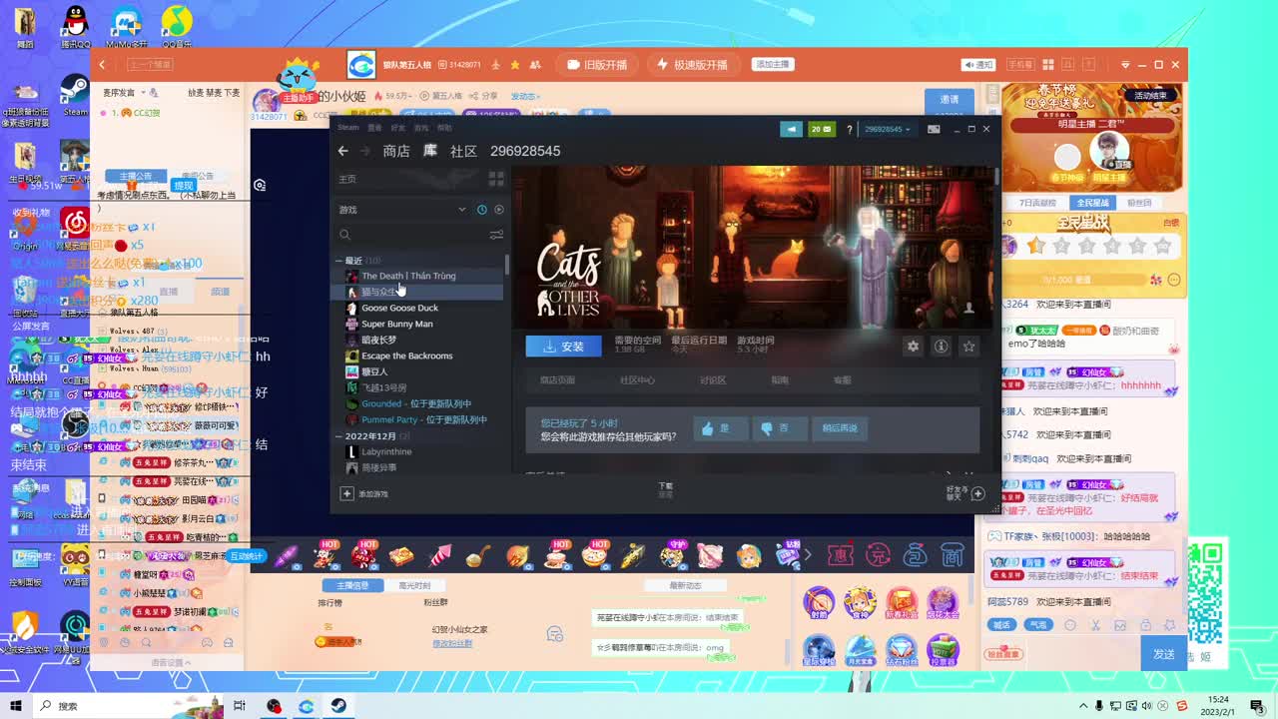Click streaming app back arrow at top left
The height and width of the screenshot is (719, 1278).
pos(102,65)
